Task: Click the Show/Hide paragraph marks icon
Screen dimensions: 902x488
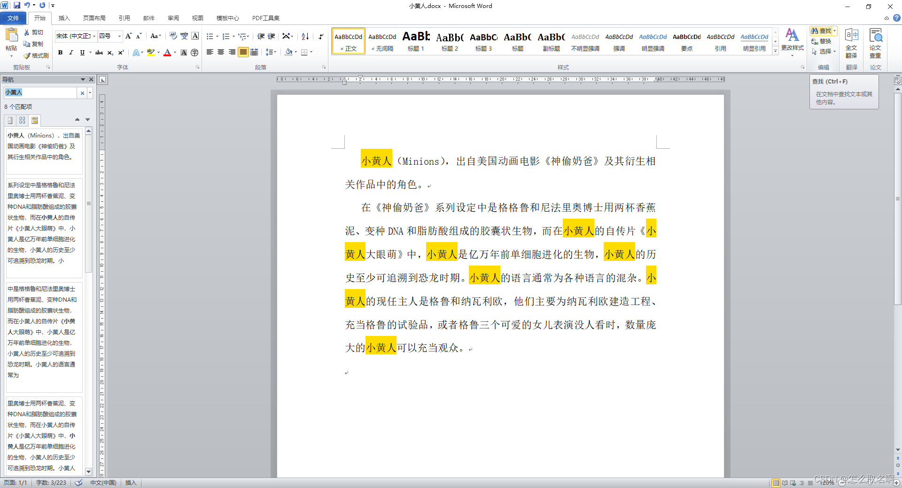Action: click(321, 36)
